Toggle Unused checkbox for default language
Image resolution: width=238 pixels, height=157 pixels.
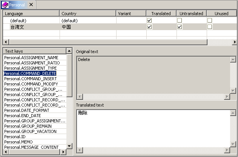[210, 20]
